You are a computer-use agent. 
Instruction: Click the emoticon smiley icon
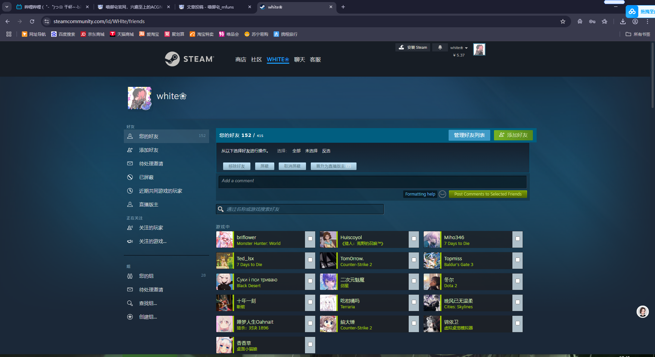point(442,194)
